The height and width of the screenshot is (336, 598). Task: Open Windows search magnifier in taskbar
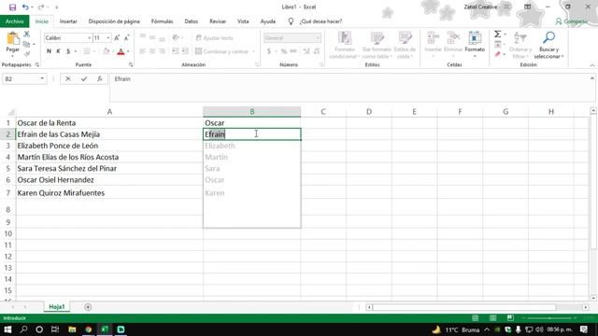[23, 329]
